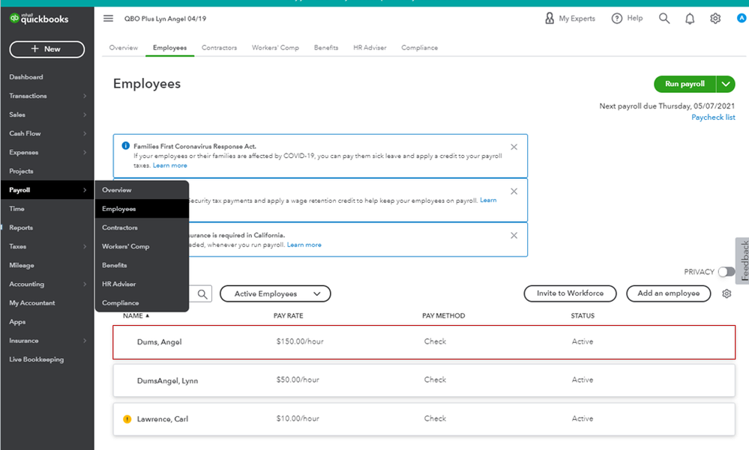Switch to the top Compliance tab
Image resolution: width=749 pixels, height=450 pixels.
(419, 48)
